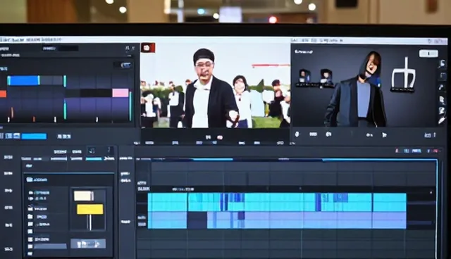This screenshot has height=259, width=451.
Task: Select the orange-red clip at the upper-left panel edge
Action: coord(3,94)
